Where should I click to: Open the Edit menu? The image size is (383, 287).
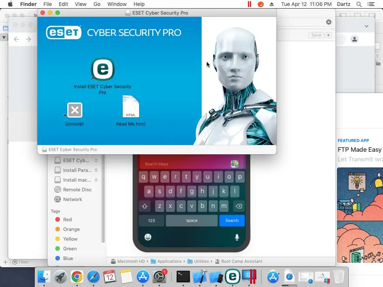pos(63,4)
